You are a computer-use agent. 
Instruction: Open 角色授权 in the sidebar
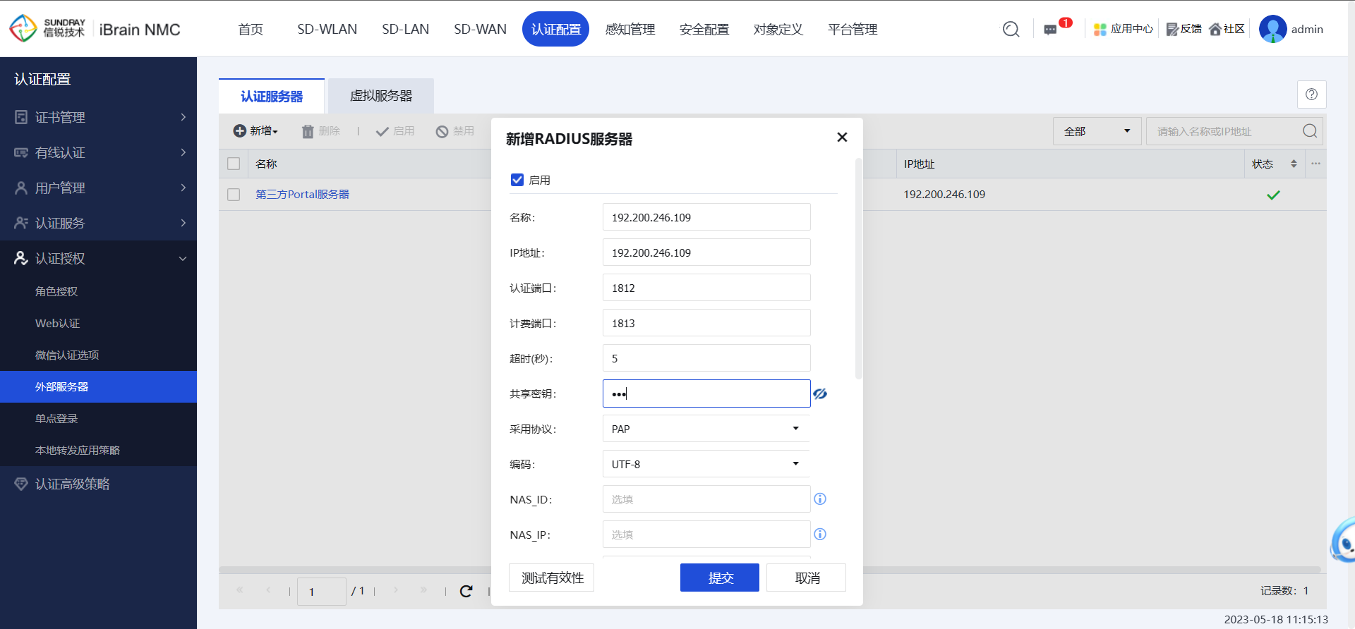click(98, 291)
